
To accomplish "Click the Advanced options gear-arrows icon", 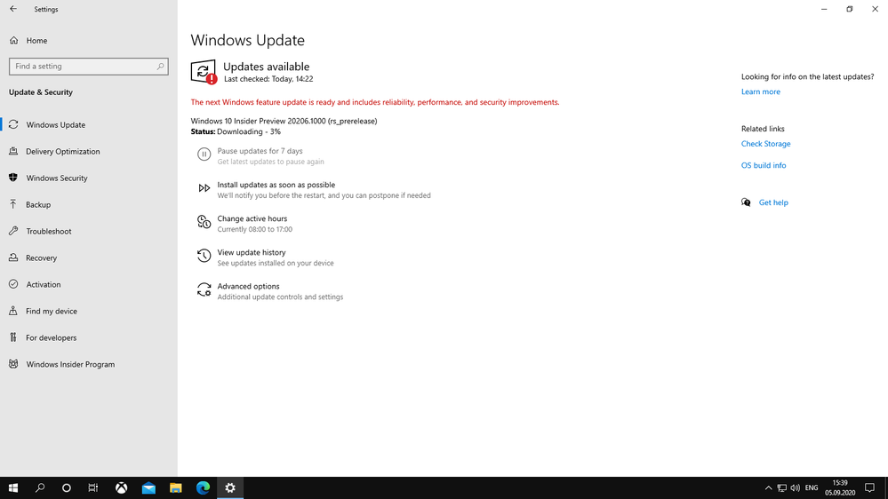I will (x=204, y=289).
